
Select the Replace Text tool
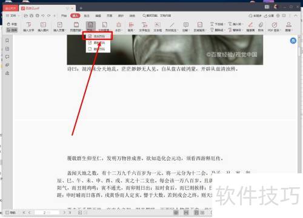(235, 30)
